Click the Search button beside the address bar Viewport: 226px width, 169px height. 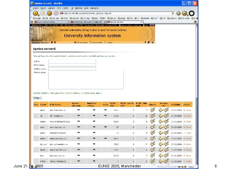(x=178, y=13)
